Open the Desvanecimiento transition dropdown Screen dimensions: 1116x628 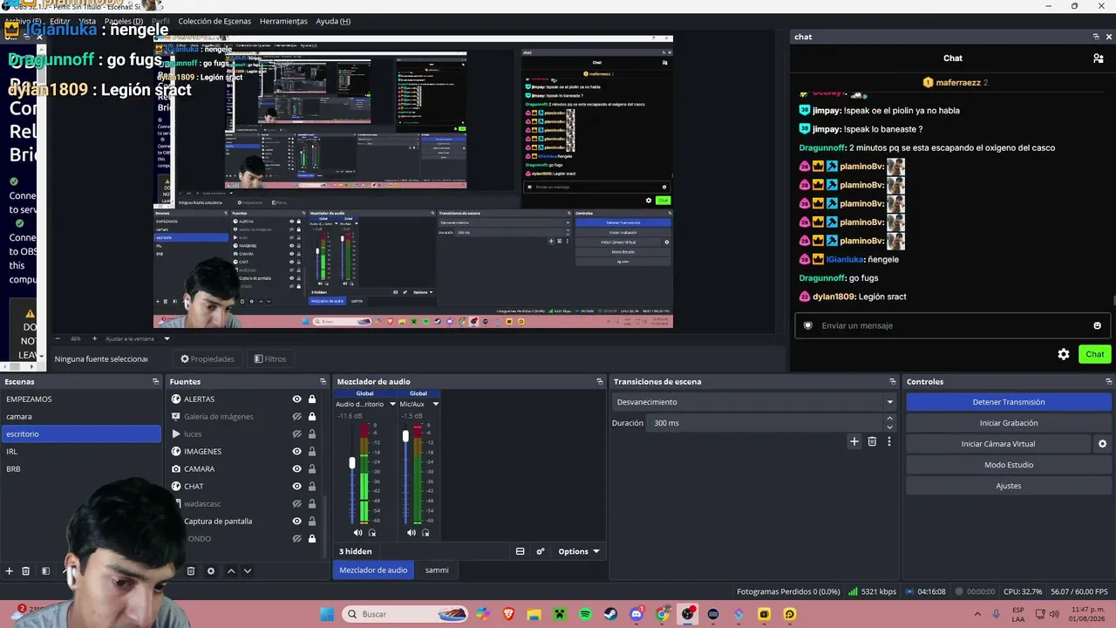pos(754,402)
